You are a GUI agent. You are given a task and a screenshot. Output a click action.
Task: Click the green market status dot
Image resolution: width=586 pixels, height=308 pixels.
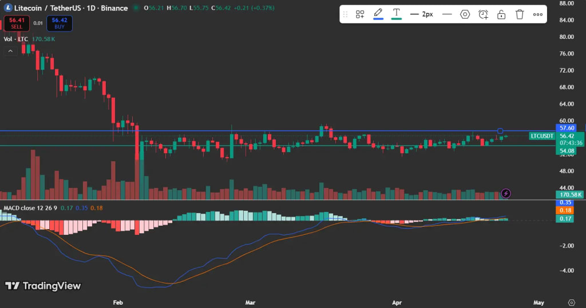point(136,8)
